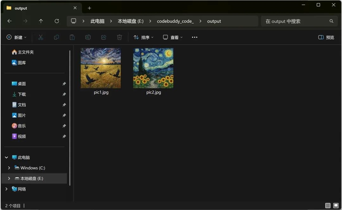
Task: Click the See more ellipsis icon
Action: tap(194, 37)
